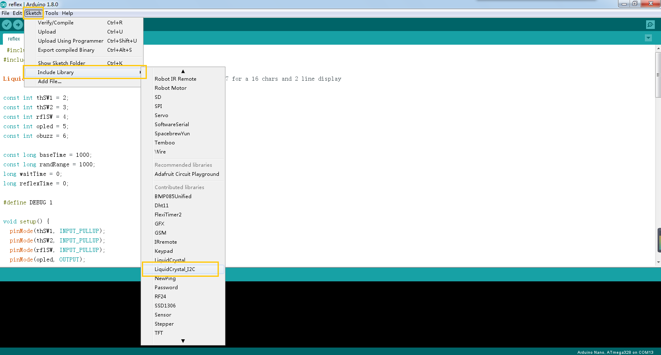This screenshot has height=355, width=661.
Task: Select the Dht11 library
Action: coord(183,206)
